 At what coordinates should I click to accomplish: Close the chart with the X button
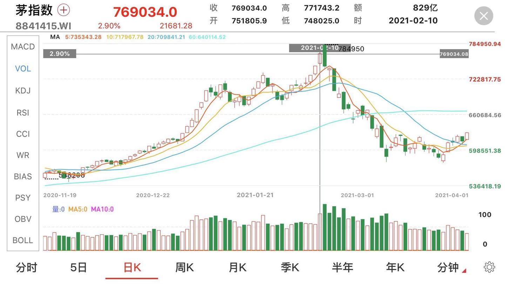coord(484,16)
